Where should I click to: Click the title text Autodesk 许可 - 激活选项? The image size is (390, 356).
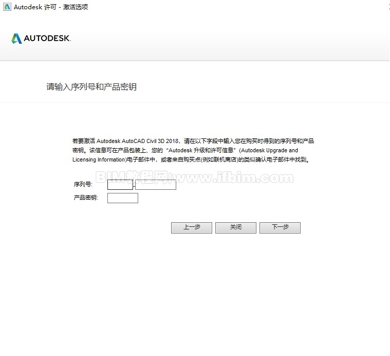(x=51, y=7)
